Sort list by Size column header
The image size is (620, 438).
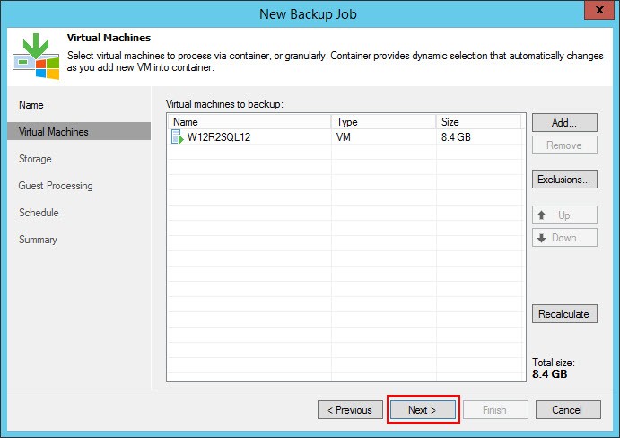tap(477, 121)
